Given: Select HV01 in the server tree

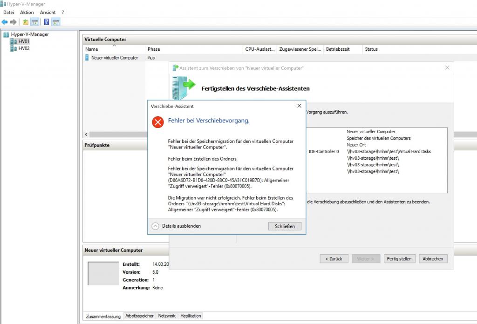Looking at the screenshot, I should 24,41.
